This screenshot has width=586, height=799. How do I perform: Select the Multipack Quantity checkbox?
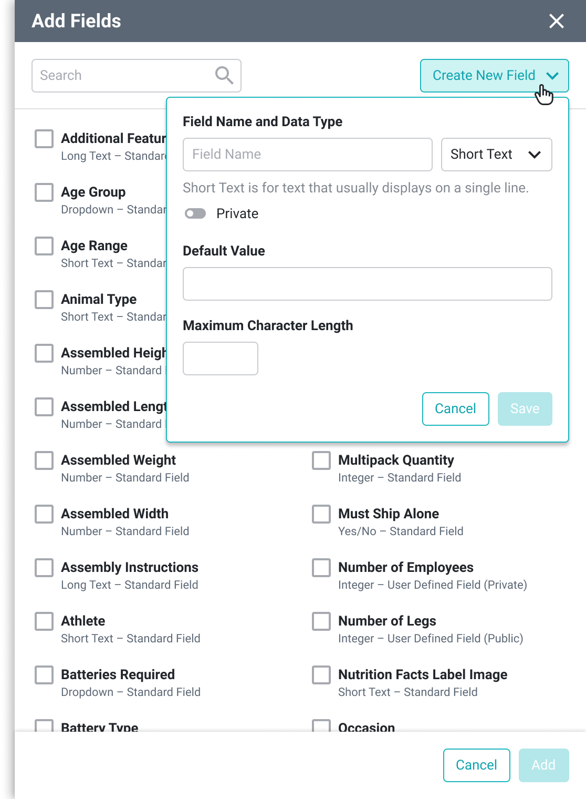[321, 460]
